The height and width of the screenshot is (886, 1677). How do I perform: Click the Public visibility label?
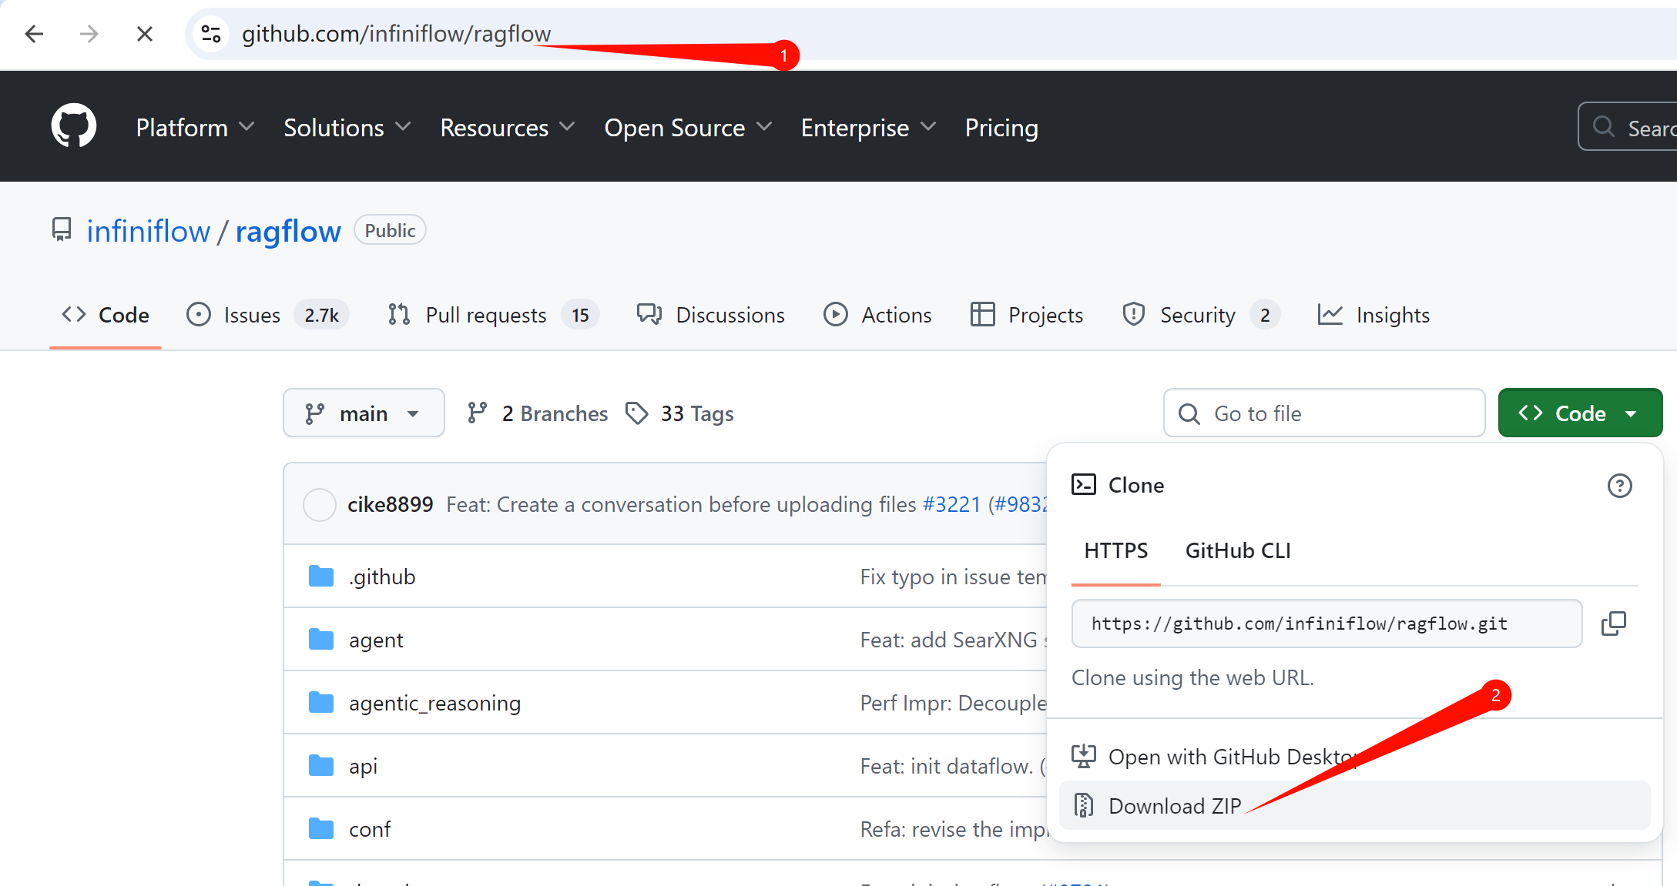click(x=390, y=230)
